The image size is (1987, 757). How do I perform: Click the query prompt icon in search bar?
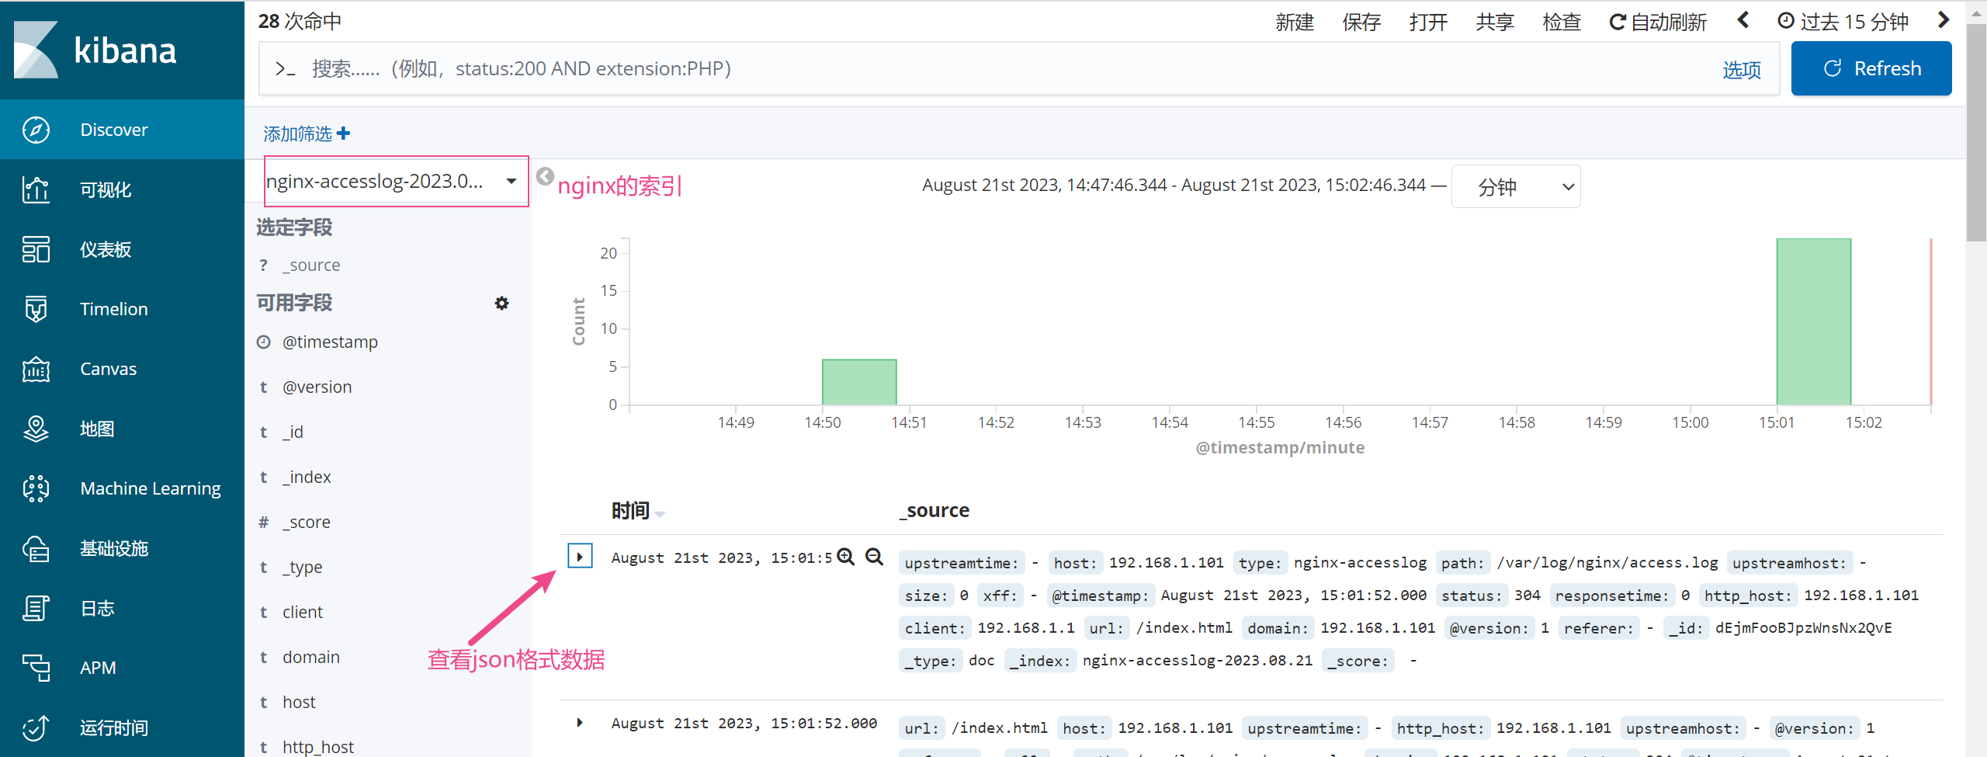point(285,69)
